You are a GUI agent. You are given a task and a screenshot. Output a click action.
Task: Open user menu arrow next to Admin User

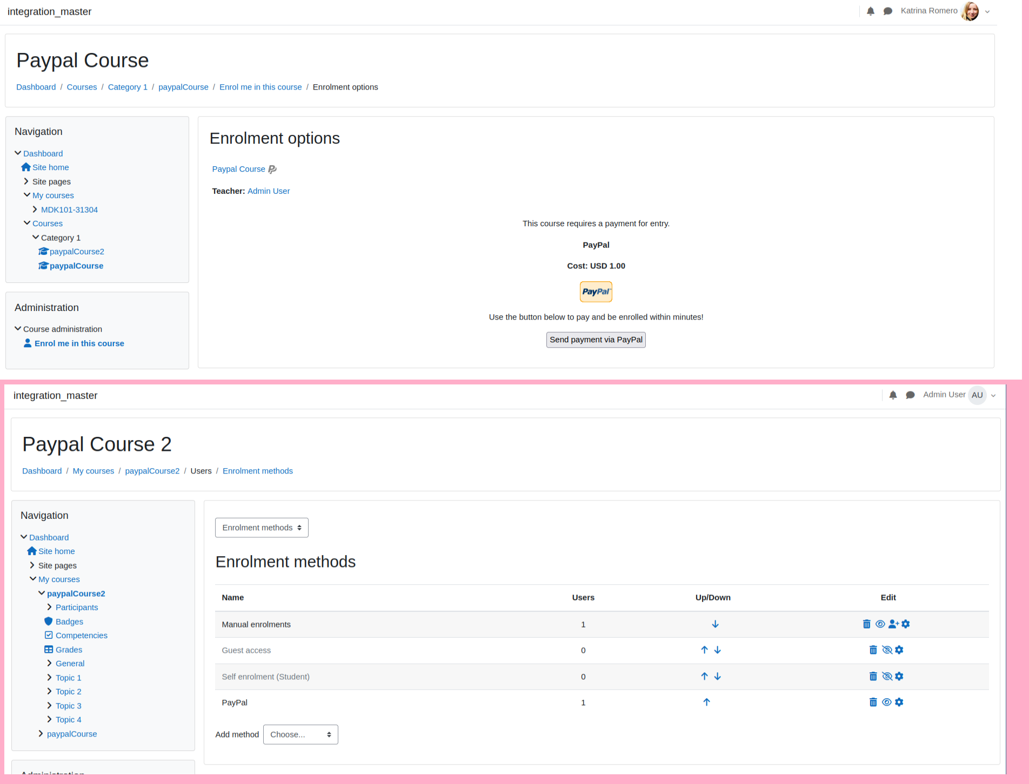[993, 396]
